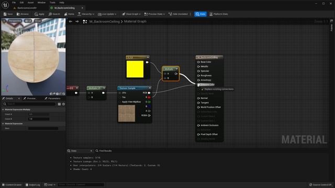Navigate back with the left arrow in graph
335x188 pixels.
(70, 21)
